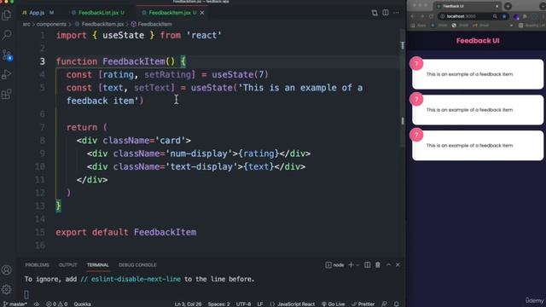Click the Ln 3, Col 26 cursor position
This screenshot has height=307, width=546.
188,304
